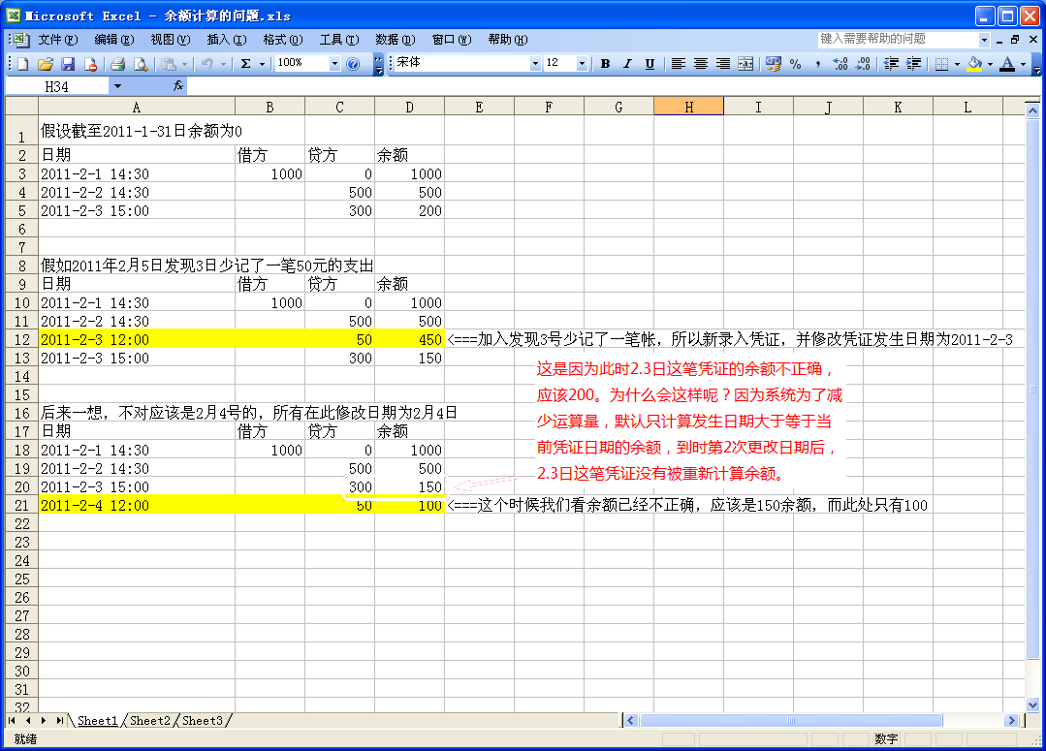
Task: Click the Merge and Center icon
Action: coord(745,64)
